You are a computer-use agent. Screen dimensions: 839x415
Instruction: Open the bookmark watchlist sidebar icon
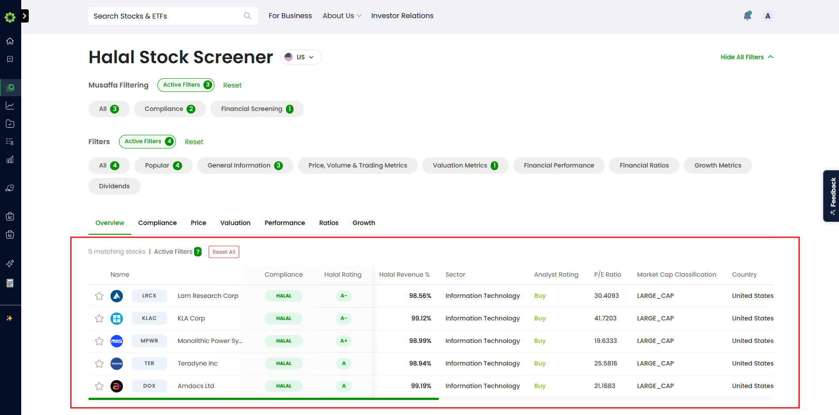[x=10, y=59]
